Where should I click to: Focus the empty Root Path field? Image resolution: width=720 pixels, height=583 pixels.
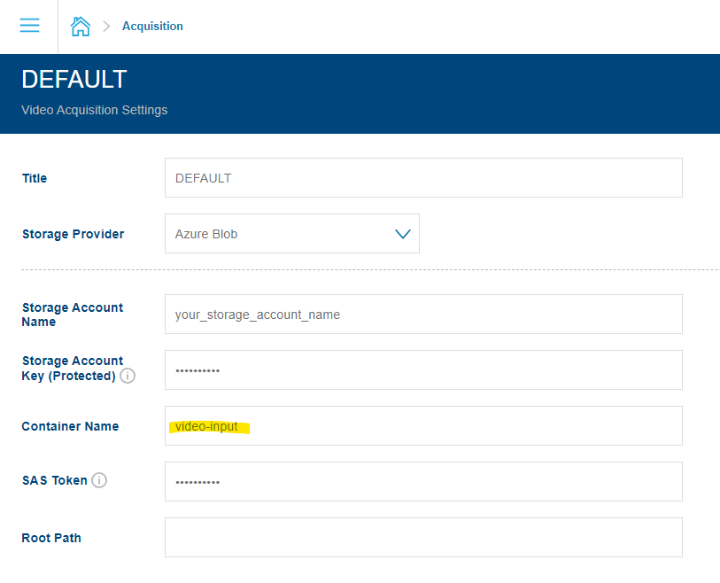point(423,537)
